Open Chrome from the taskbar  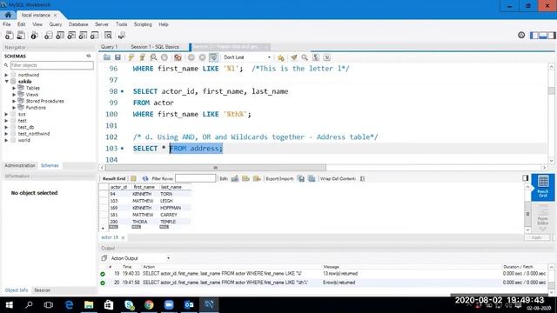tap(149, 304)
